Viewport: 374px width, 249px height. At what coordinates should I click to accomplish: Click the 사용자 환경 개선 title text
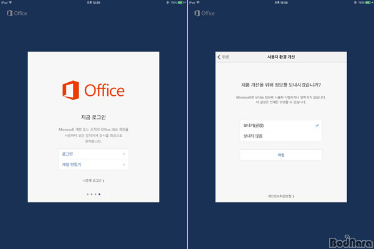(281, 57)
